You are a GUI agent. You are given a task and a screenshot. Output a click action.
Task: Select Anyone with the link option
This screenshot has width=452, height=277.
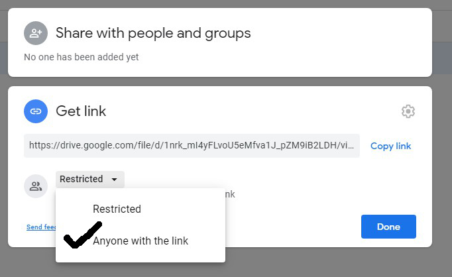click(x=141, y=241)
